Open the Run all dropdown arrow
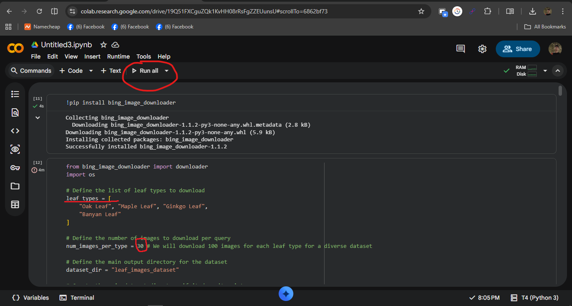The image size is (572, 306). pos(167,71)
